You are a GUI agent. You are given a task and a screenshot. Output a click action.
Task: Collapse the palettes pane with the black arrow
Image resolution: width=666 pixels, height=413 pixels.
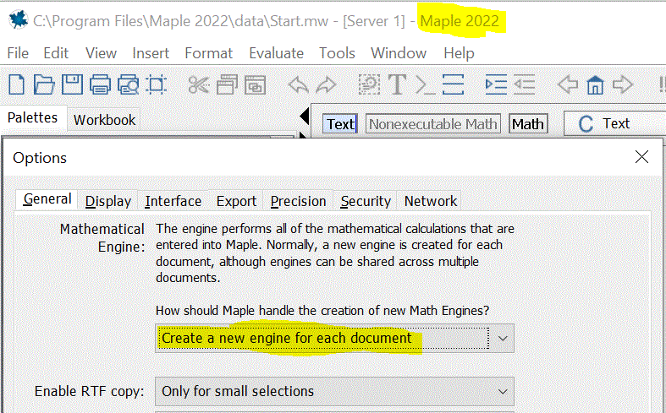coord(304,117)
